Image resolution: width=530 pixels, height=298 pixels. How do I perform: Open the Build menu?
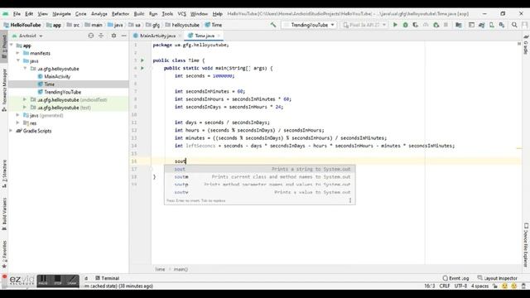(139, 14)
